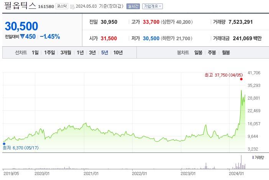Click the 최고 37,750 (04/05) label
Viewport: 269px width, 180px height.
[224, 75]
